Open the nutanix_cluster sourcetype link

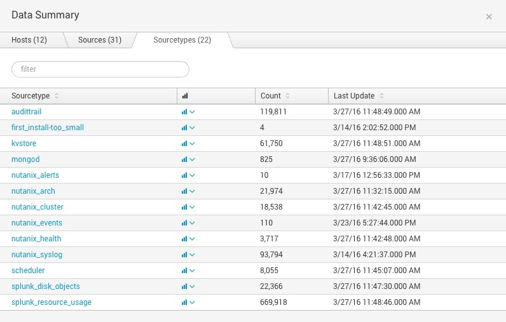pos(38,206)
